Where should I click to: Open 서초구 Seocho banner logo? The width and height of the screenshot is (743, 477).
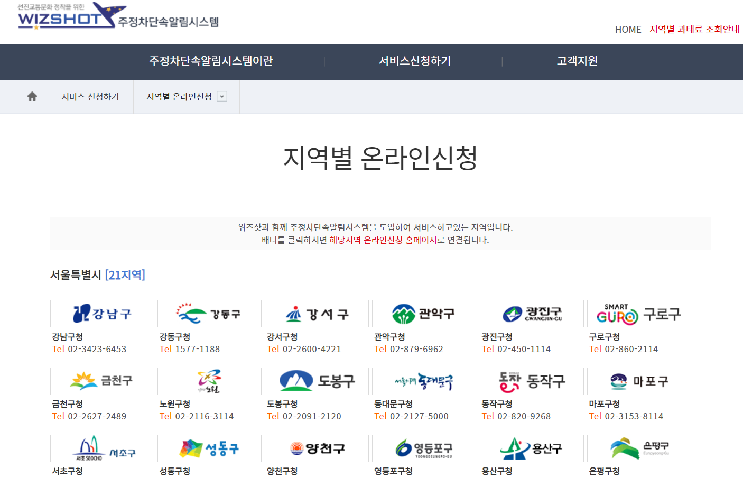coord(102,448)
